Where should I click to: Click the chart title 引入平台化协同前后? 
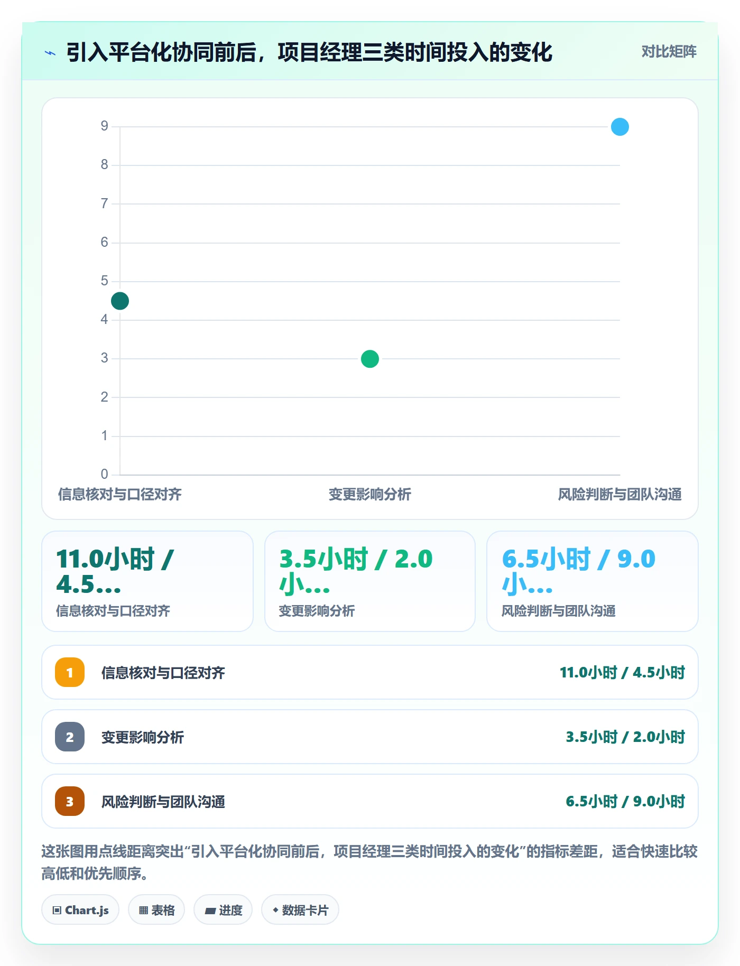point(309,52)
